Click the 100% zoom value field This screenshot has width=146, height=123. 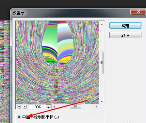[37, 107]
